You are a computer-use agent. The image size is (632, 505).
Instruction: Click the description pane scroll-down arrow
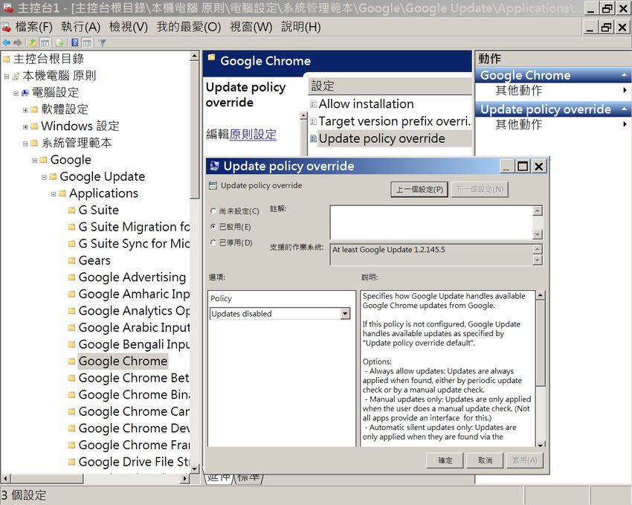(x=540, y=444)
